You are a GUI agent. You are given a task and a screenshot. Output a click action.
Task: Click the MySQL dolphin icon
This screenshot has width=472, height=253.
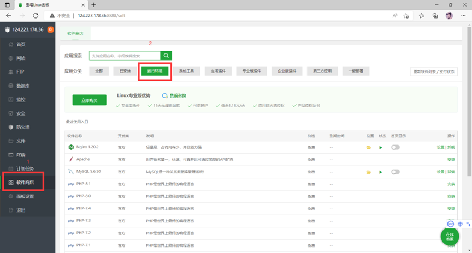coord(71,172)
